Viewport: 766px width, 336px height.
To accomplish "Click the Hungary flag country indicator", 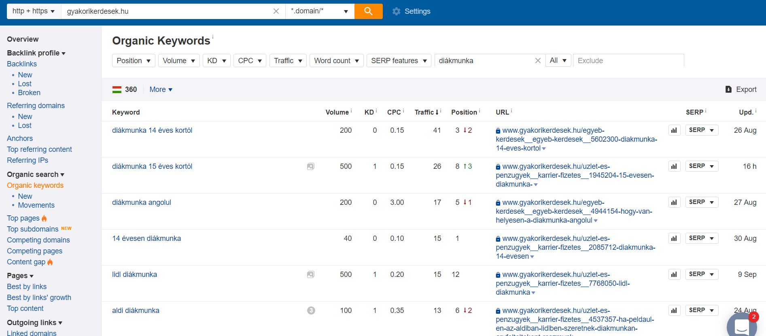I will pyautogui.click(x=117, y=89).
